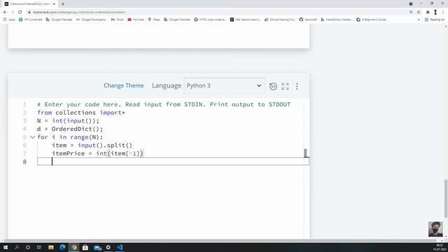The height and width of the screenshot is (252, 448).
Task: Open the HP Connected bookmark
Action: tap(30, 20)
